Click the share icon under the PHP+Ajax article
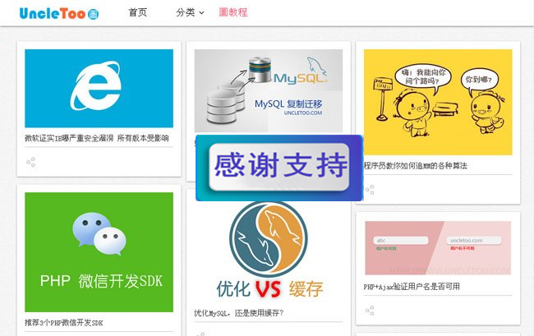The image size is (534, 336). pyautogui.click(x=370, y=311)
